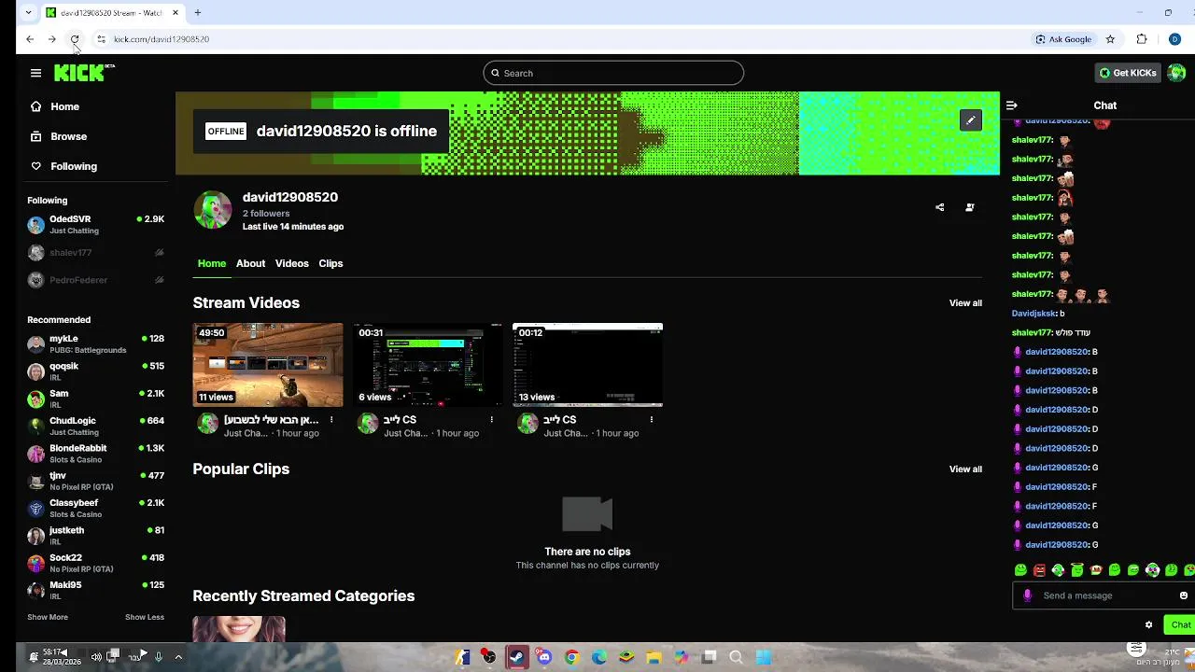Click the channel avatar of david12908520
The image size is (1195, 672).
(213, 210)
